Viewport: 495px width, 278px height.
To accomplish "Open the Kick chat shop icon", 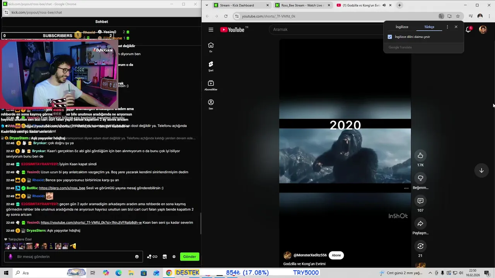I will coord(165,257).
